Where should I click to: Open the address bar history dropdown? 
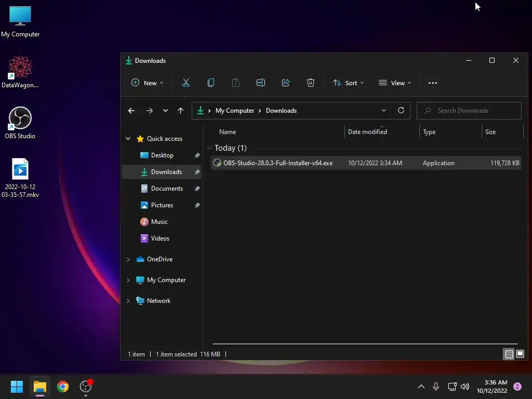click(x=384, y=110)
